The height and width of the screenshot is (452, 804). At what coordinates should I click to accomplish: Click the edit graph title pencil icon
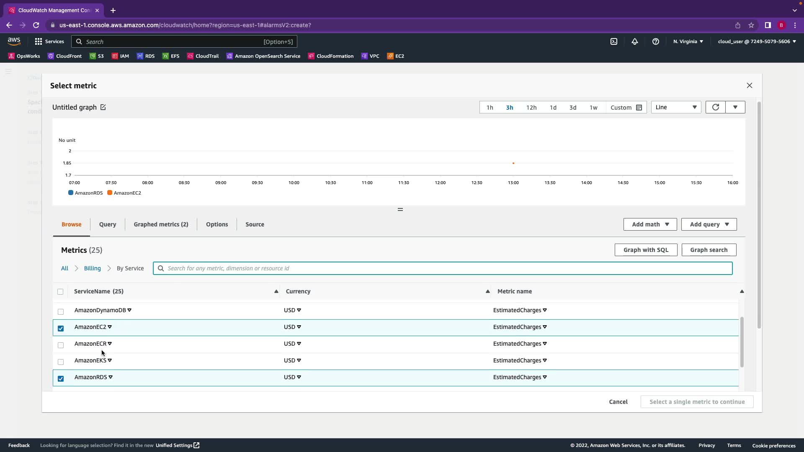(x=103, y=108)
